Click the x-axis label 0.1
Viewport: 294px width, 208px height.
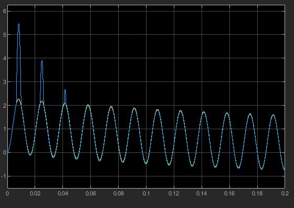point(146,194)
